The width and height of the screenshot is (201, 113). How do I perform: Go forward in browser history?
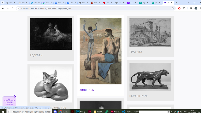click(x=8, y=8)
